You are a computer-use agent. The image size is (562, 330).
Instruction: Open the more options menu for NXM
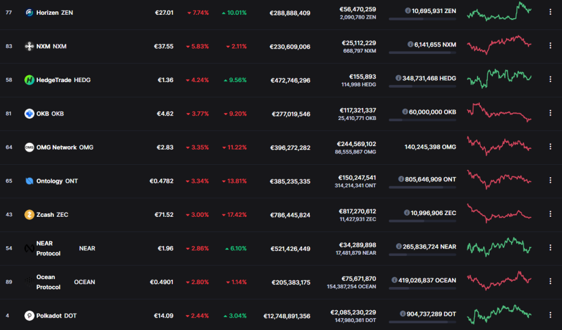tap(550, 45)
